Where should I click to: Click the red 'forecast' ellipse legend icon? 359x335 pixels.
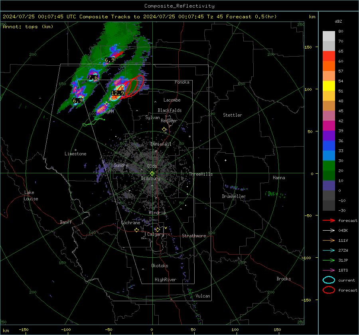(329, 290)
